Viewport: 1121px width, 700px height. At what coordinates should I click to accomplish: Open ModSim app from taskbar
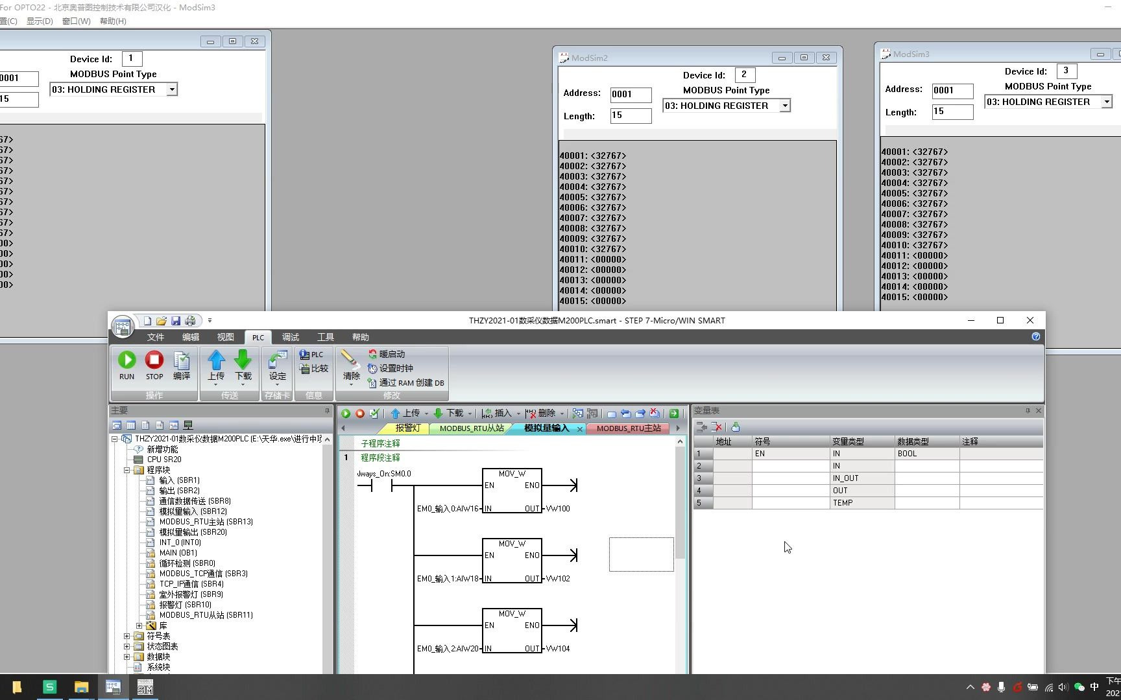[145, 687]
